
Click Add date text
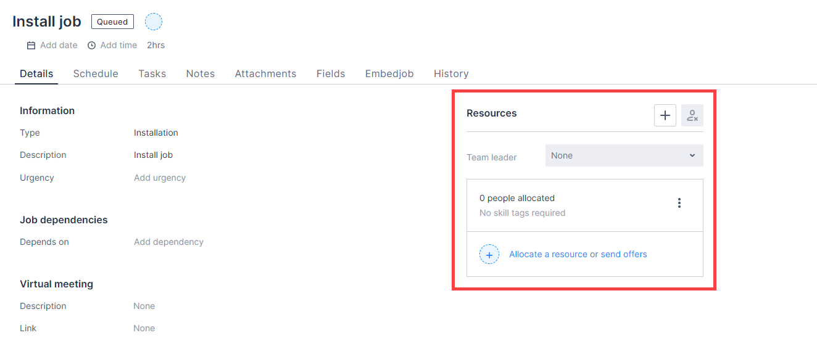(x=59, y=45)
